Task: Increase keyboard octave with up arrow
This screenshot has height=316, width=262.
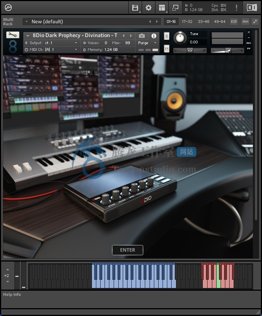Action: 7,269
